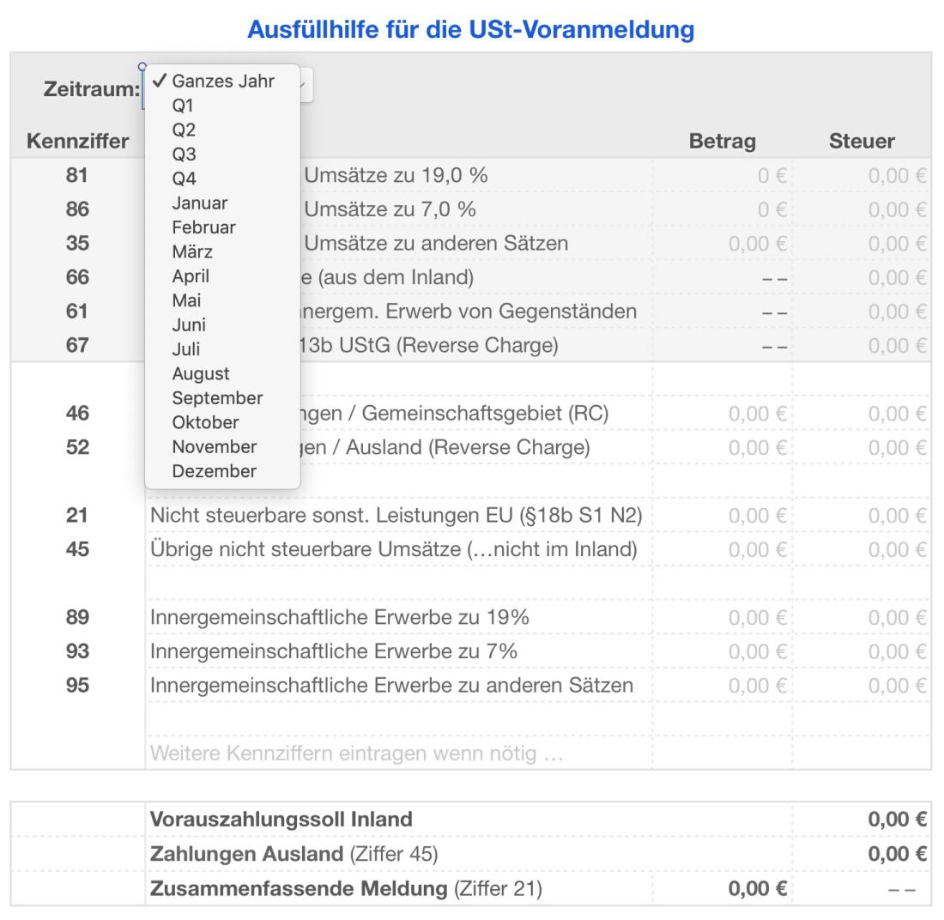Select März as Zeitraum
Image resolution: width=944 pixels, height=920 pixels.
191,251
